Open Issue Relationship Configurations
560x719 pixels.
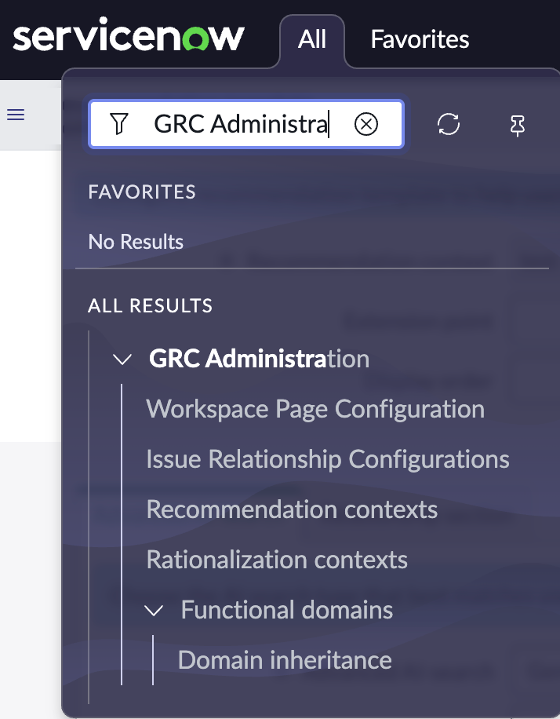[328, 459]
